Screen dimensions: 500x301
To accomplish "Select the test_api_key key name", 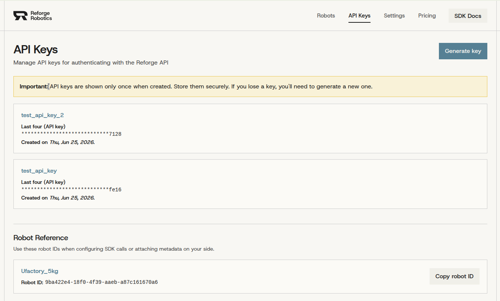I will (39, 171).
